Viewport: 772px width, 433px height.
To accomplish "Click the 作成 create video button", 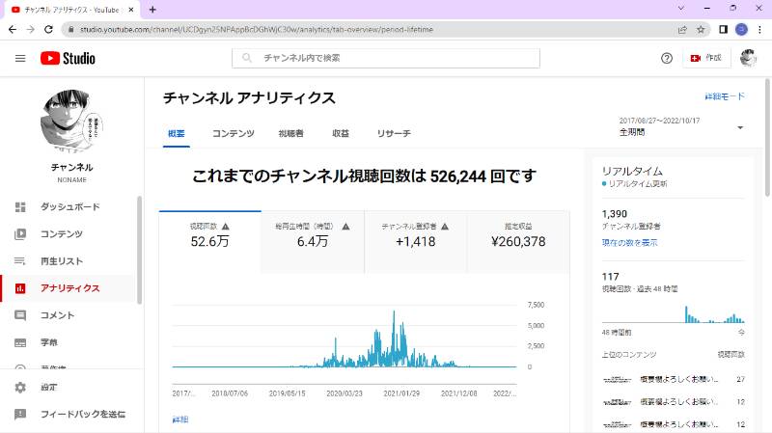I will pyautogui.click(x=706, y=58).
